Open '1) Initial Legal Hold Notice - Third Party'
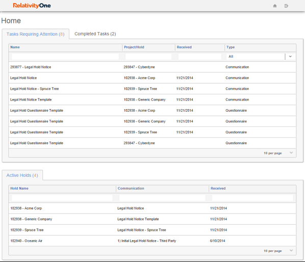This screenshot has height=262, width=305. pos(147,241)
